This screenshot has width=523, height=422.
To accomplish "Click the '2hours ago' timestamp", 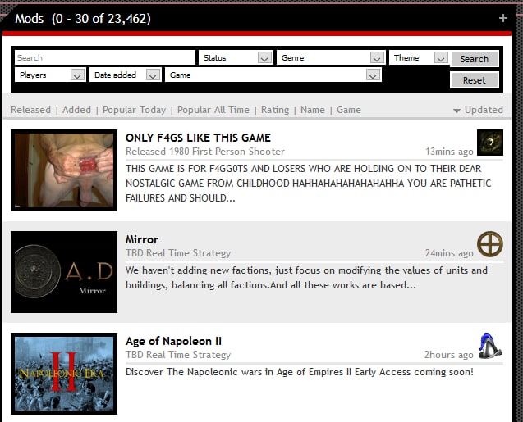I will pyautogui.click(x=448, y=355).
